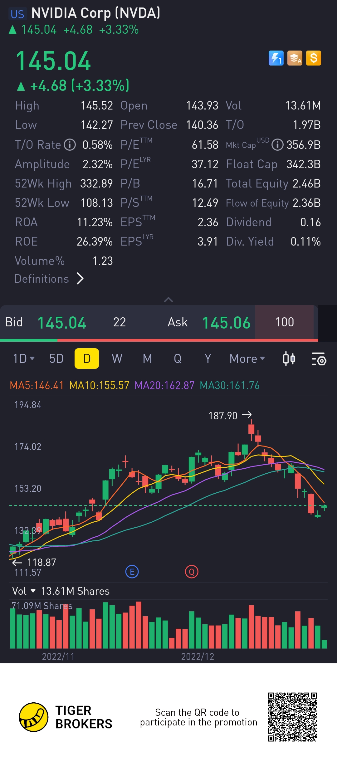
Task: Tap the P/E TTM value 61.58
Action: pyautogui.click(x=205, y=145)
